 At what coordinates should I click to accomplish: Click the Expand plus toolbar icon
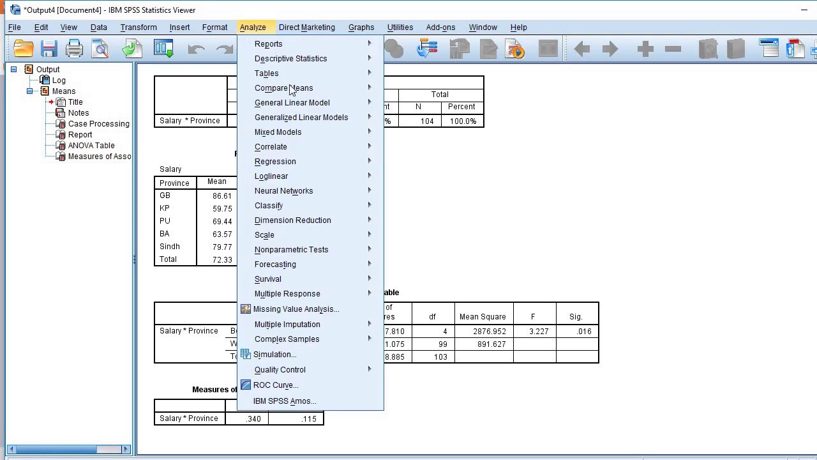click(645, 49)
